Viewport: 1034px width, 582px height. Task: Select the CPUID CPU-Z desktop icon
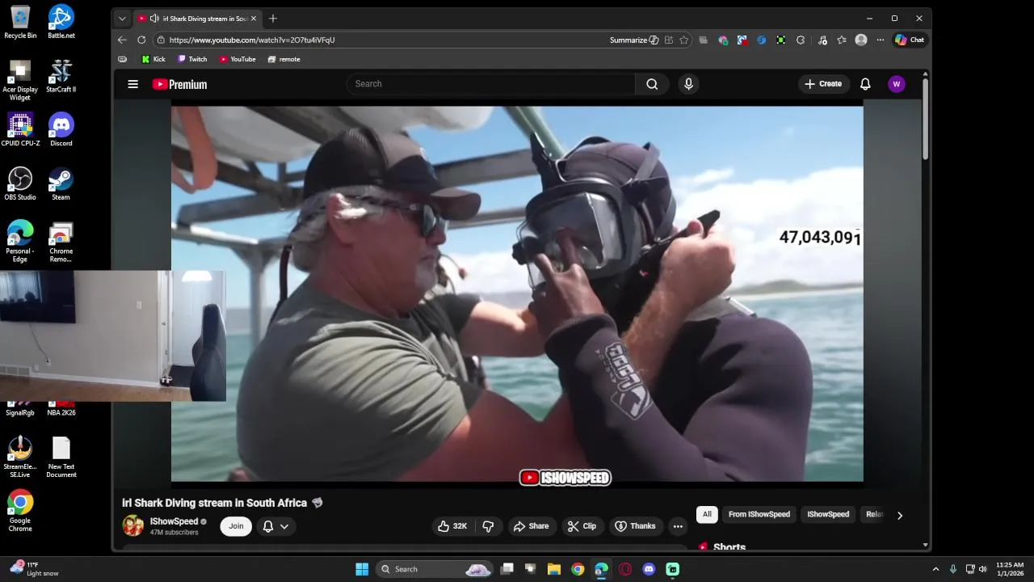(x=20, y=130)
